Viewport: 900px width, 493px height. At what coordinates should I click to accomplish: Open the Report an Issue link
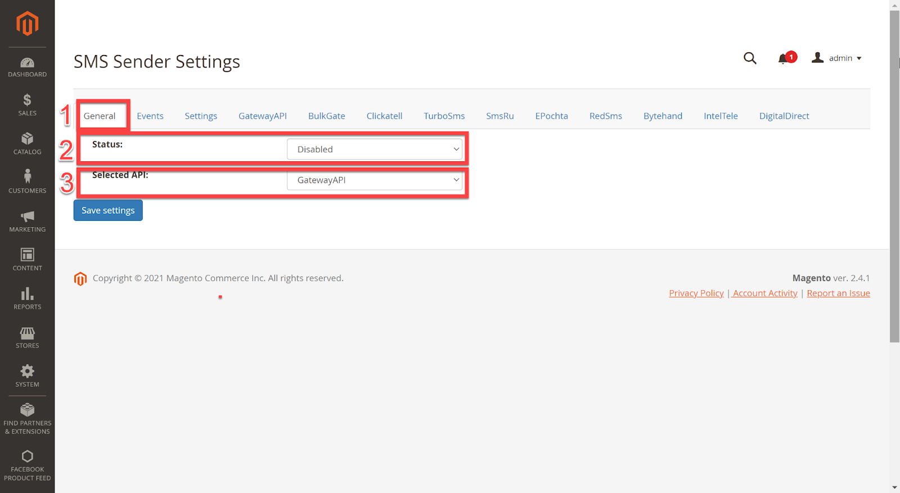[x=838, y=293]
